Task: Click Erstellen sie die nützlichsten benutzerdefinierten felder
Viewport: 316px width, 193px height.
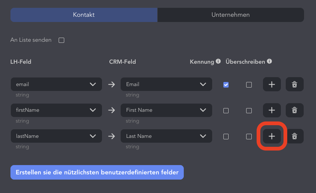Action: click(97, 172)
